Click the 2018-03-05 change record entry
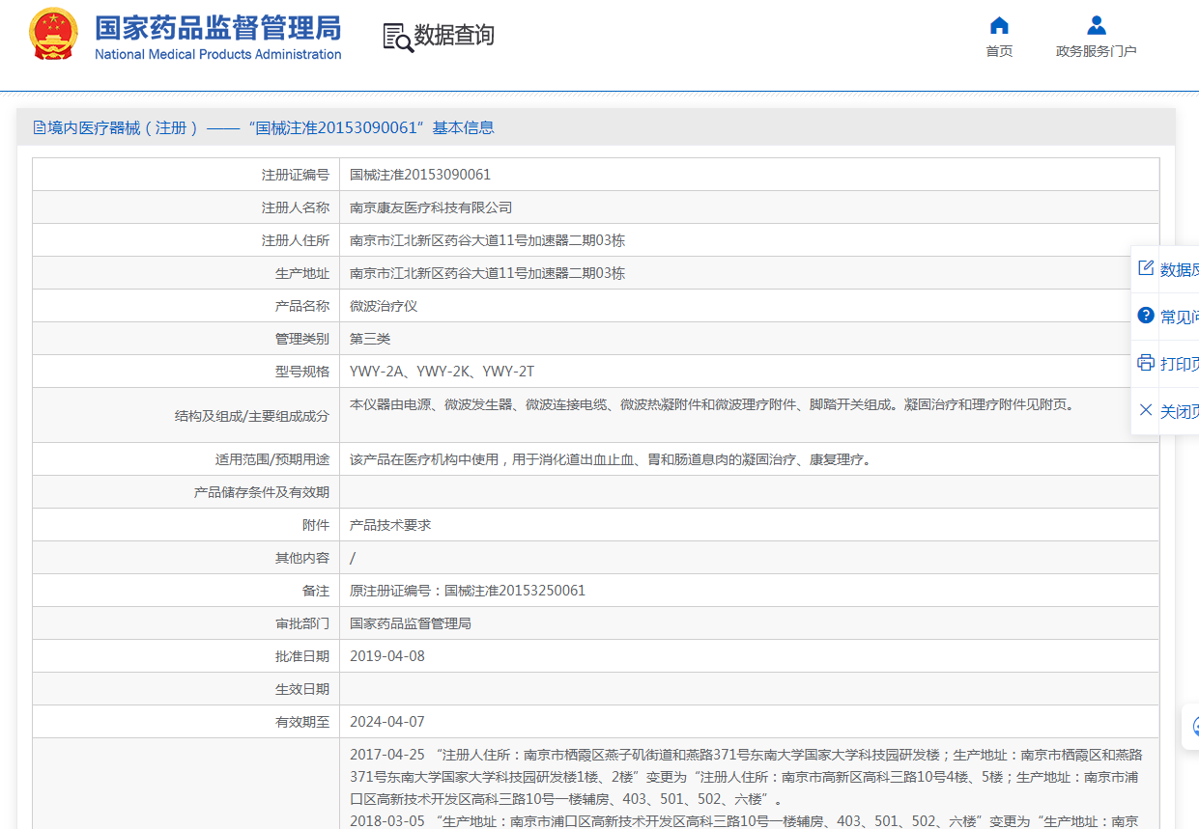Viewport: 1199px width, 829px height. (744, 820)
